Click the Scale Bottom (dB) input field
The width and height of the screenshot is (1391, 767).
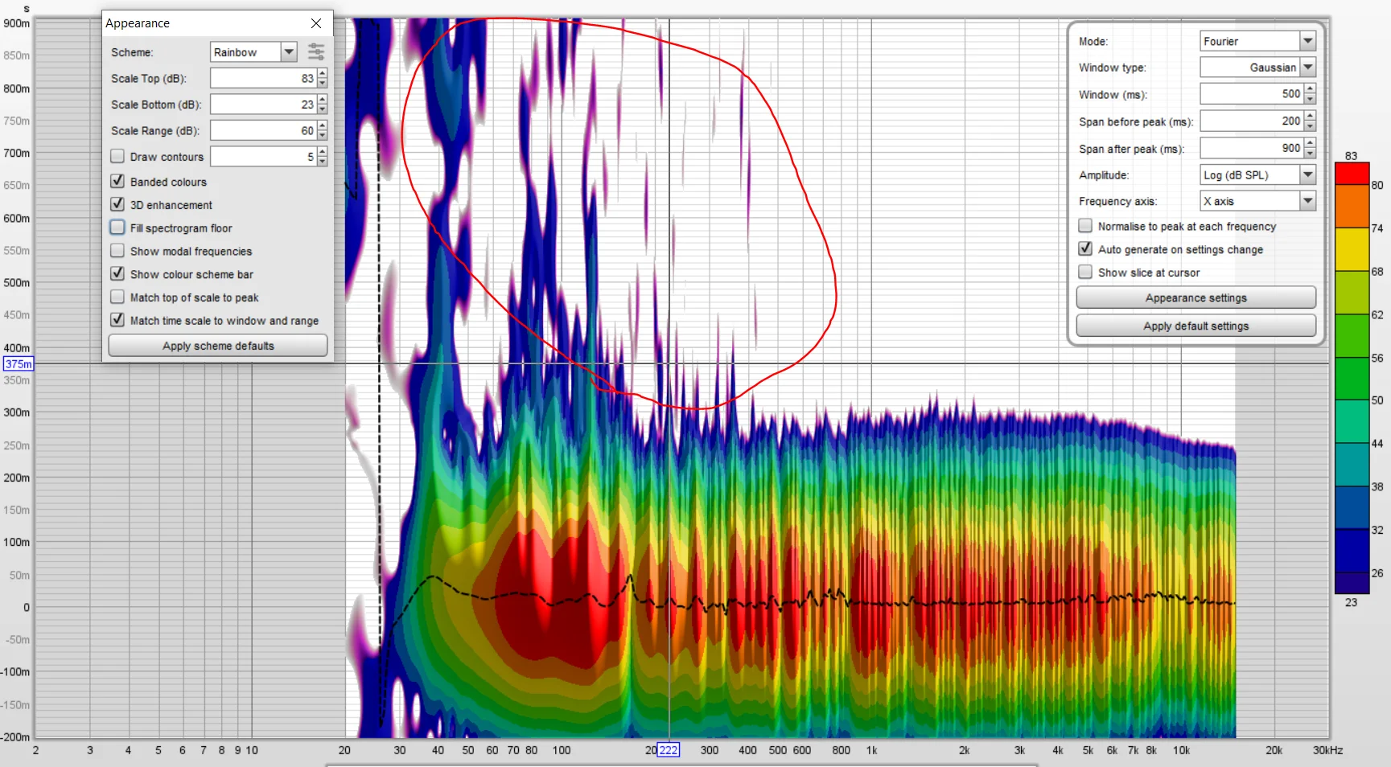(x=264, y=105)
